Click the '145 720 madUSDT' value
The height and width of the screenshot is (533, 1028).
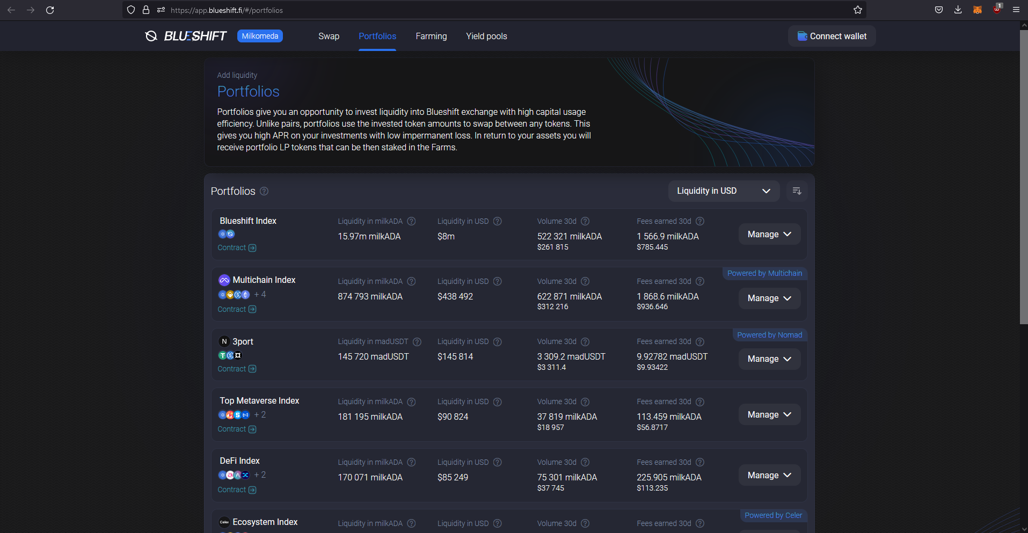pos(373,356)
